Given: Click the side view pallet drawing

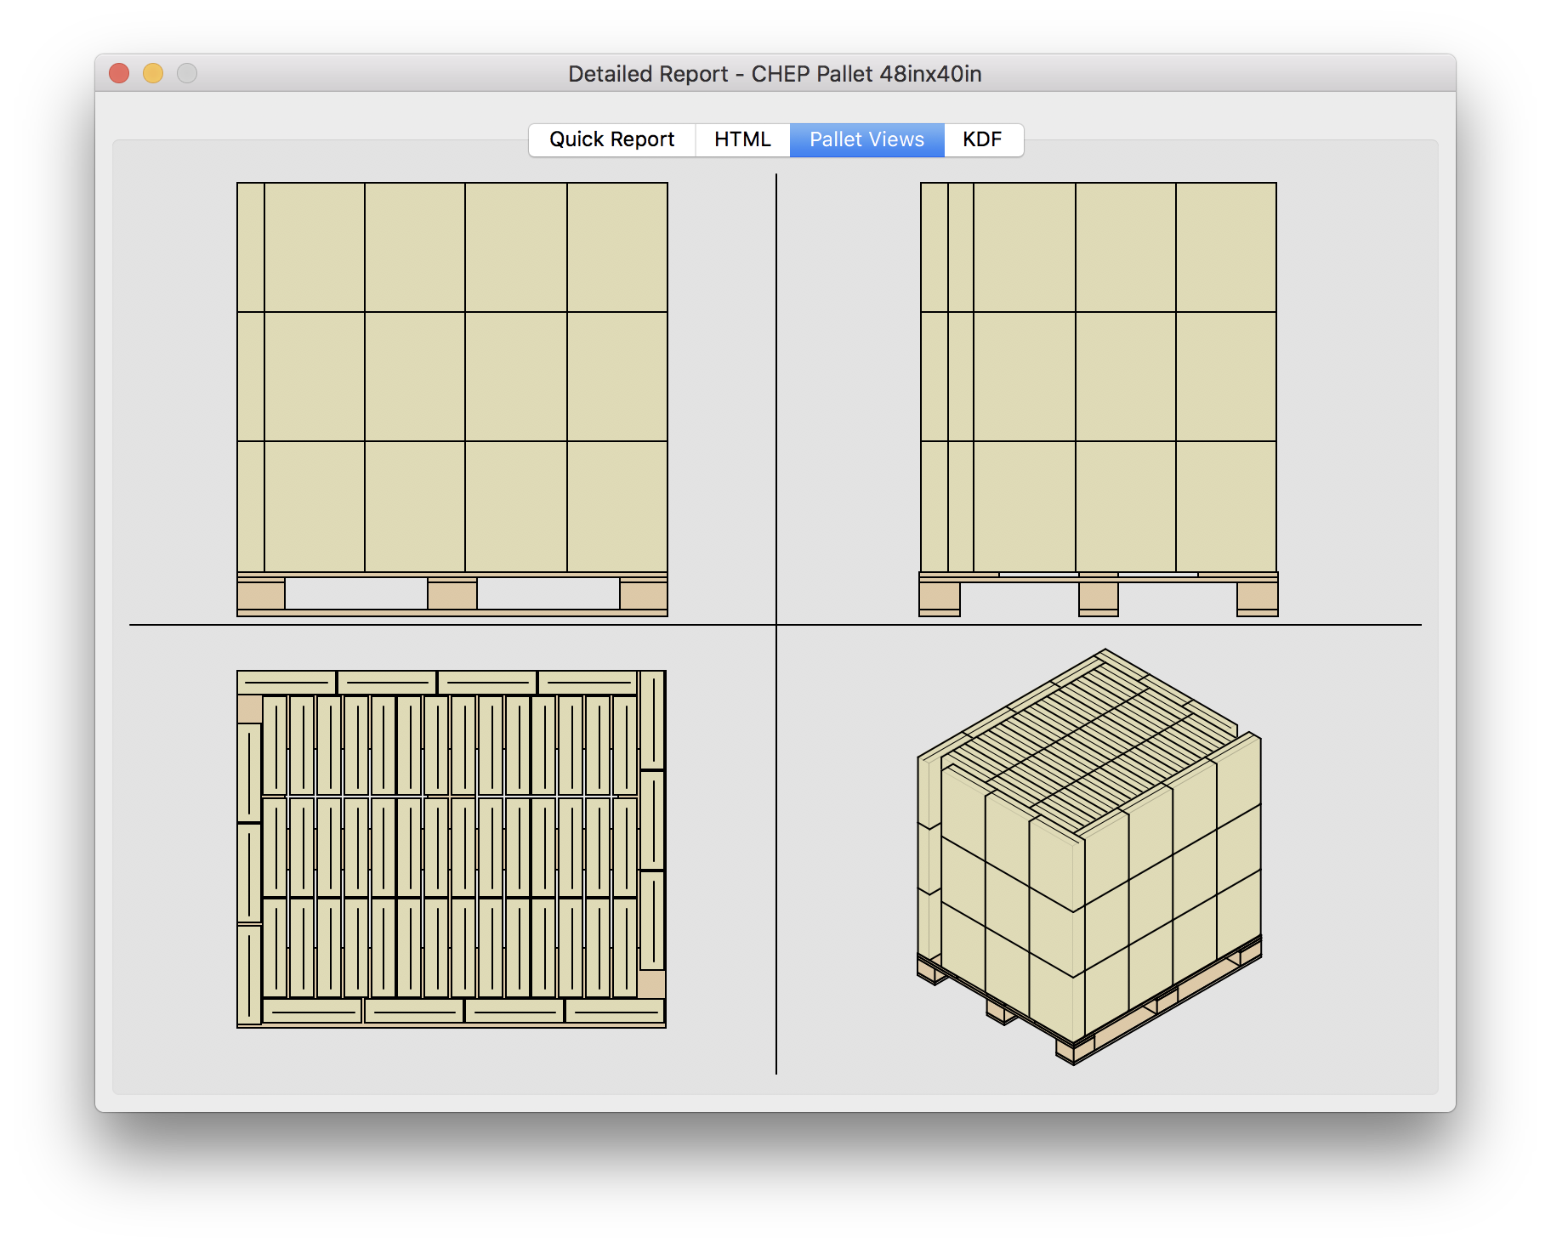Looking at the screenshot, I should click(1099, 399).
